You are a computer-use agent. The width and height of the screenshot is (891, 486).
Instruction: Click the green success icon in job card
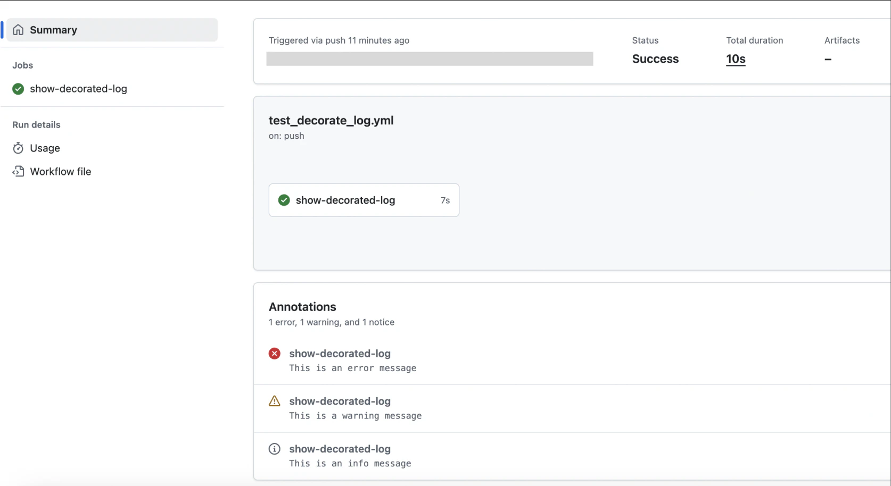point(284,200)
